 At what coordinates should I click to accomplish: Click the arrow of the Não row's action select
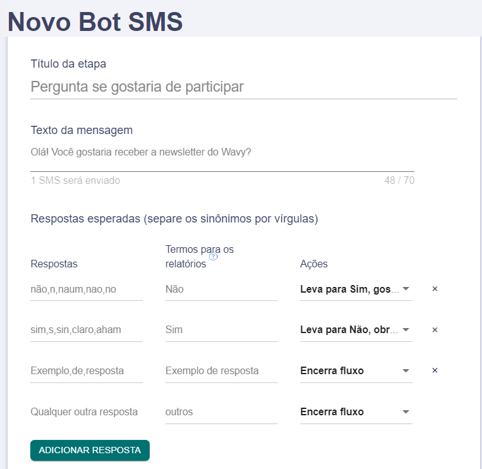406,289
